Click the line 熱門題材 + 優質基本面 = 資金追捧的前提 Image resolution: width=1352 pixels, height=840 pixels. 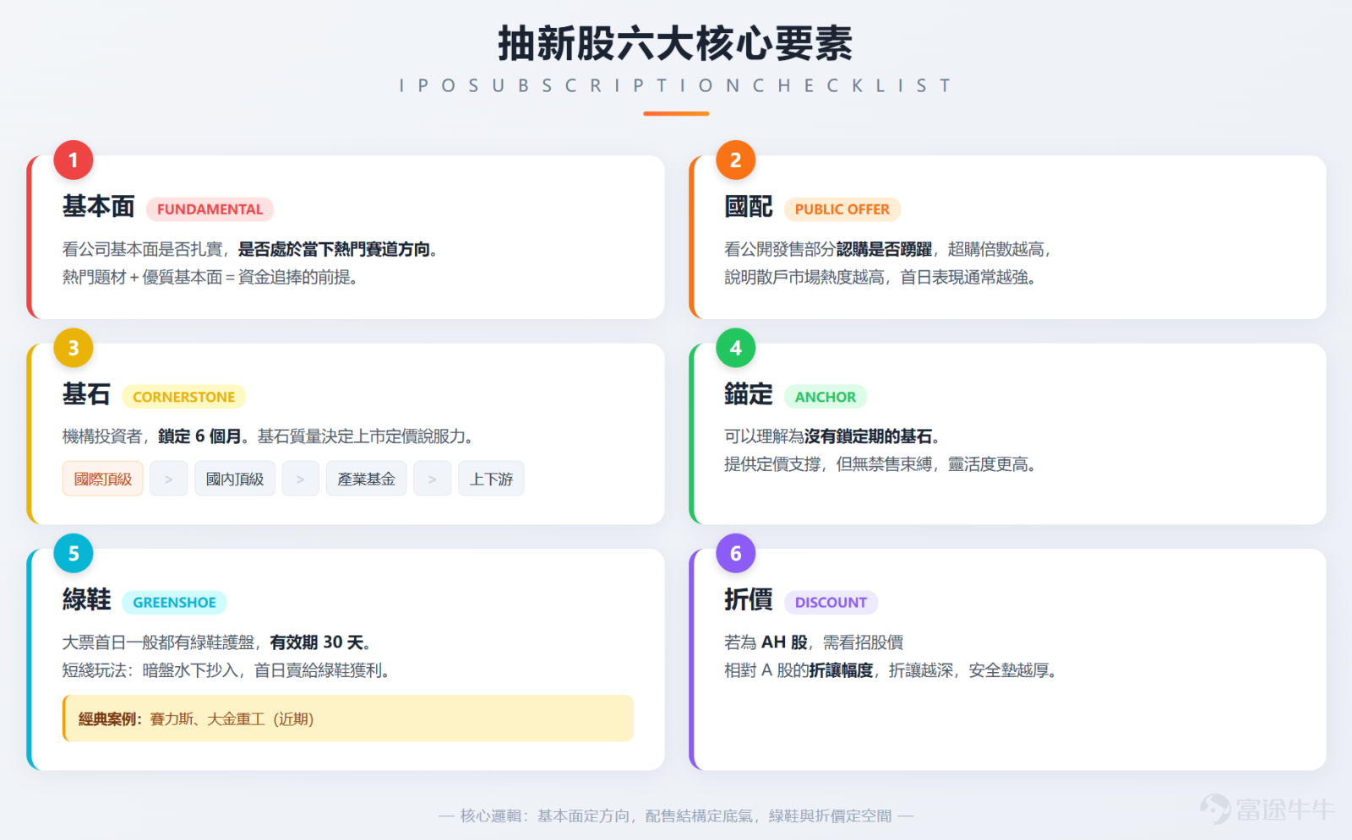pos(210,277)
